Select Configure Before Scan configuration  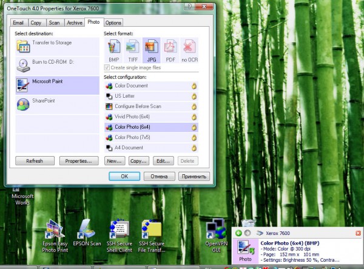151,107
